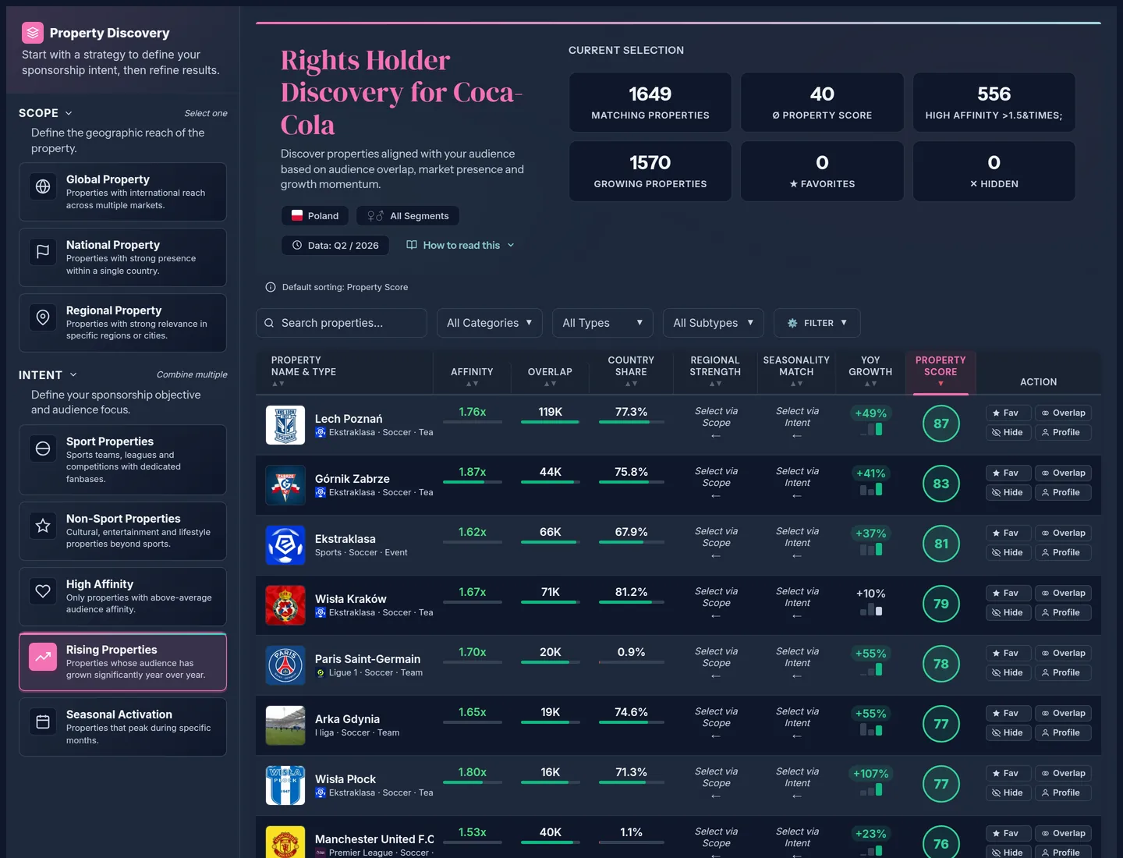Click the Non-Sport Properties star icon
1123x858 pixels.
click(x=43, y=526)
